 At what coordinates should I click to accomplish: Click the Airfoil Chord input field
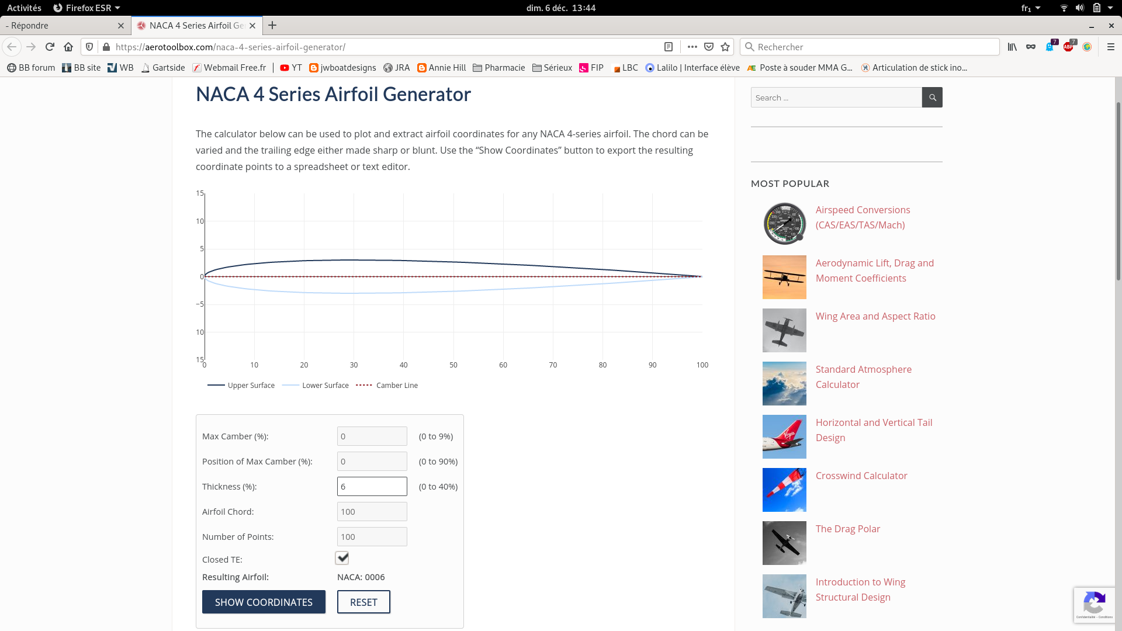(372, 512)
